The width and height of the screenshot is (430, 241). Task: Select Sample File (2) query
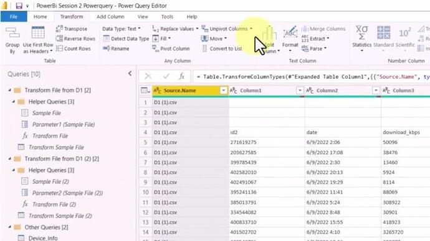50,181
